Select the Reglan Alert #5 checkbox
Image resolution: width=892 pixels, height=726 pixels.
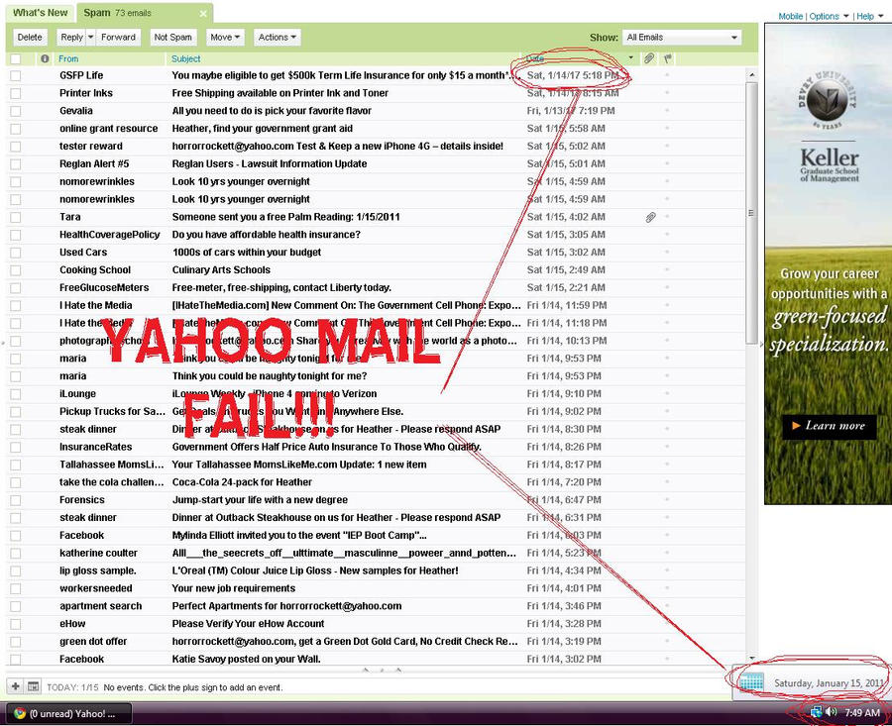[15, 163]
